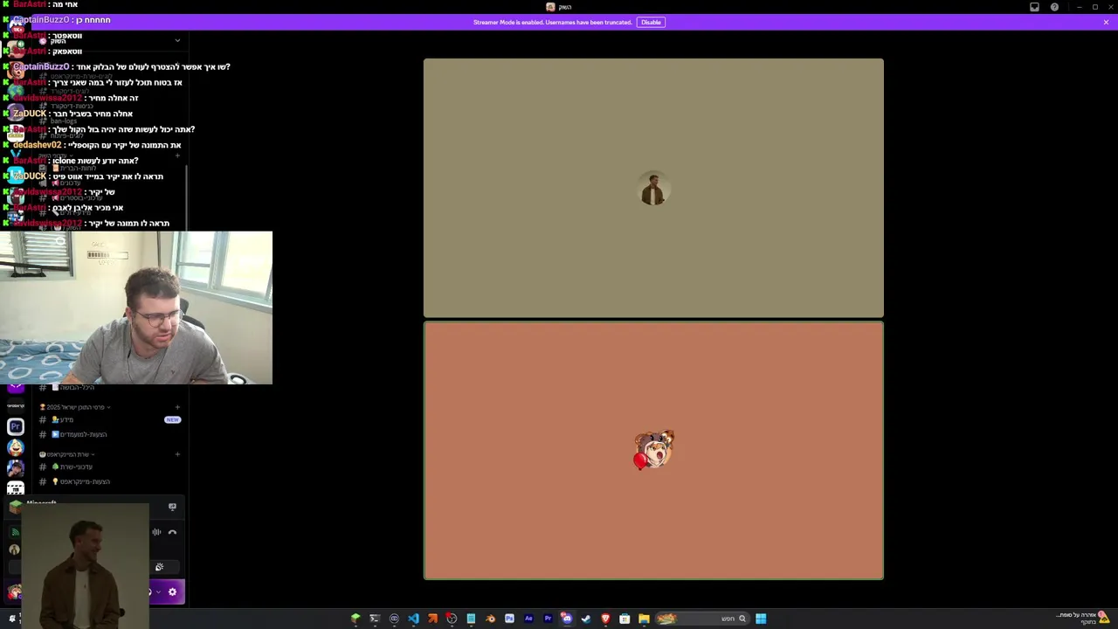Click the streamer webcam overlay

click(x=136, y=308)
